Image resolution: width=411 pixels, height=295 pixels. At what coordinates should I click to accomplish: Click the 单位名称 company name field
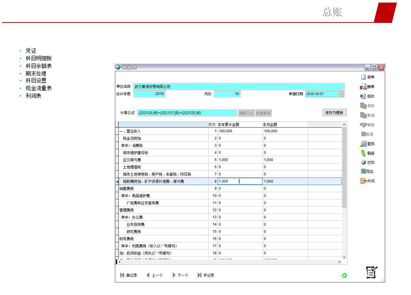tap(239, 87)
